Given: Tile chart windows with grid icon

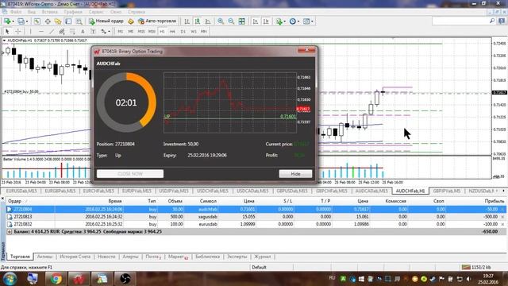Looking at the screenshot, I should coord(241,21).
